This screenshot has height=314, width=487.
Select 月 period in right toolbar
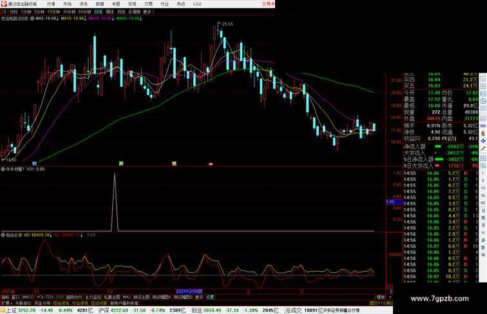[x=483, y=226]
